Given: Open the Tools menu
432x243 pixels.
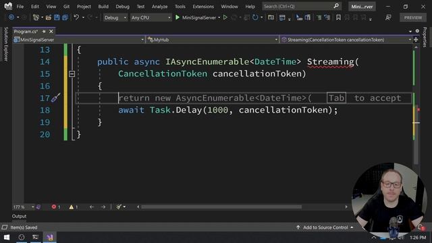Looking at the screenshot, I should (180, 6).
